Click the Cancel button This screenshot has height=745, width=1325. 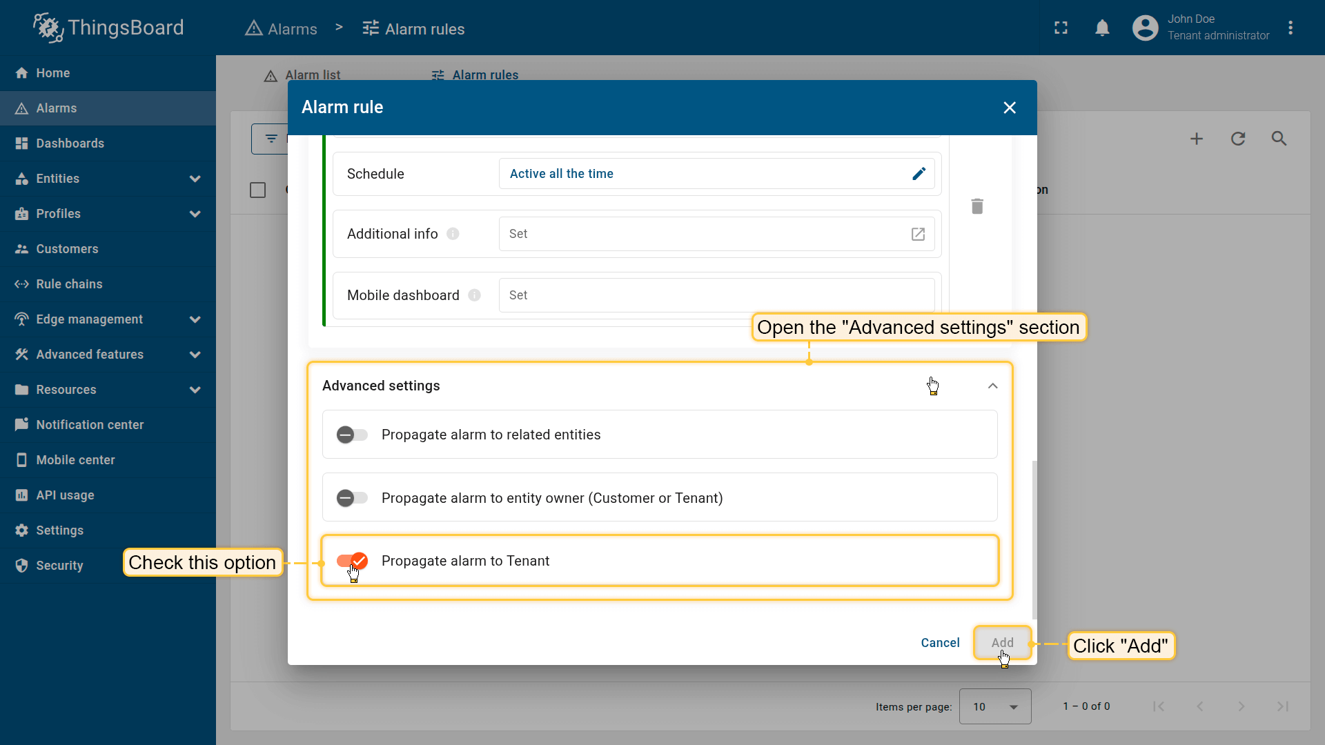coord(940,643)
